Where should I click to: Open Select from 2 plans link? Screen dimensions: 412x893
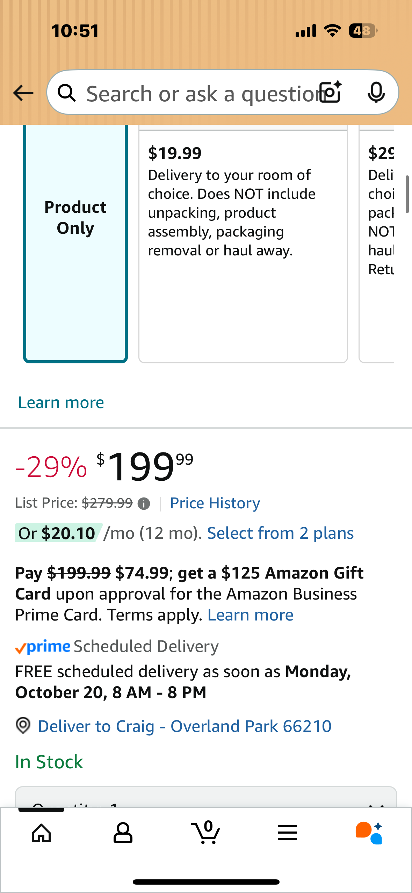coord(280,533)
